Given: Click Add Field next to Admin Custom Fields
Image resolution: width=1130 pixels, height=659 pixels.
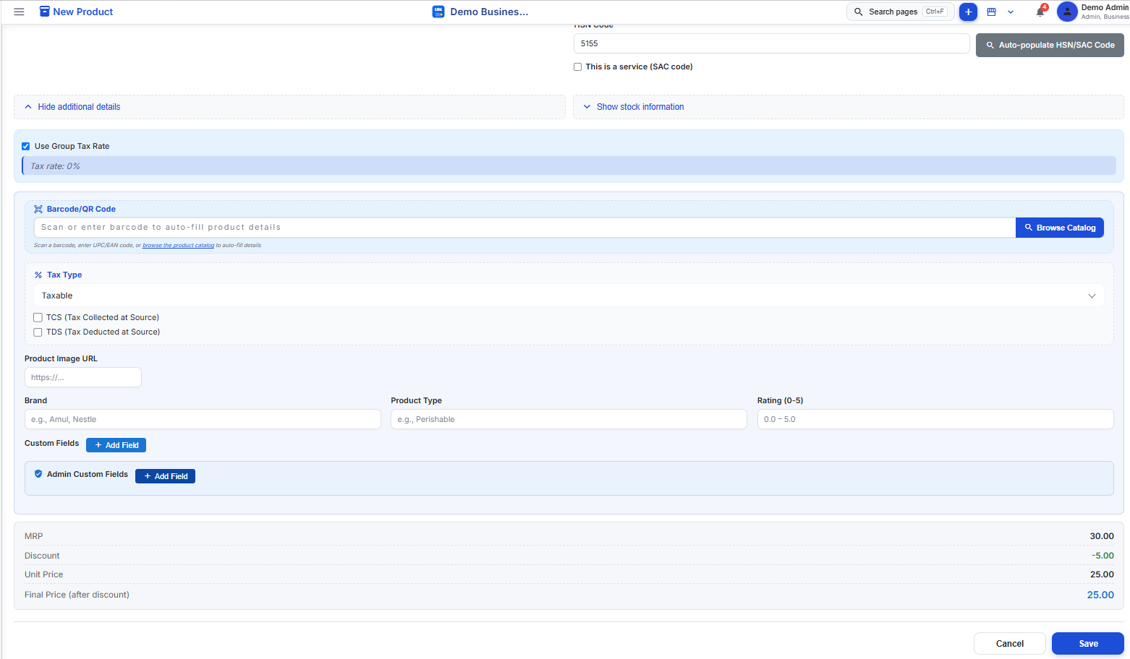Looking at the screenshot, I should 165,476.
